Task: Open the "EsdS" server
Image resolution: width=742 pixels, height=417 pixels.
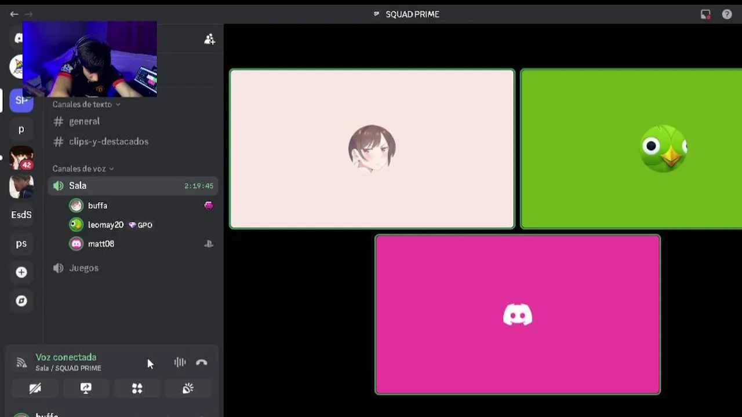Action: pyautogui.click(x=21, y=215)
